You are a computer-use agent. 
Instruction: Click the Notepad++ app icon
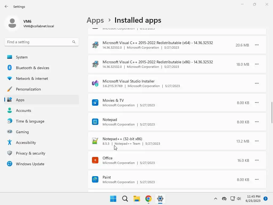click(95, 141)
